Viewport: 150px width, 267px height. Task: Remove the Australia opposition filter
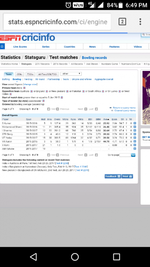[x=32, y=91]
